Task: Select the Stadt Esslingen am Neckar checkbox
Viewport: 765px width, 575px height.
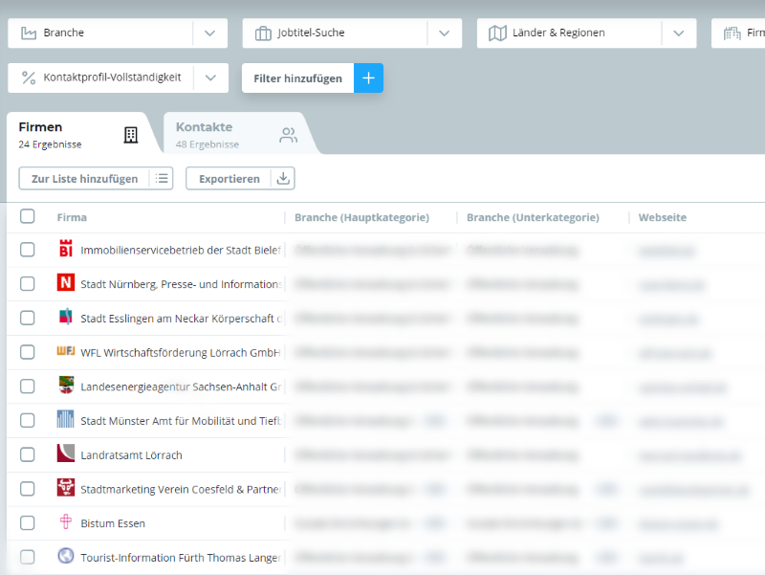Action: point(28,318)
